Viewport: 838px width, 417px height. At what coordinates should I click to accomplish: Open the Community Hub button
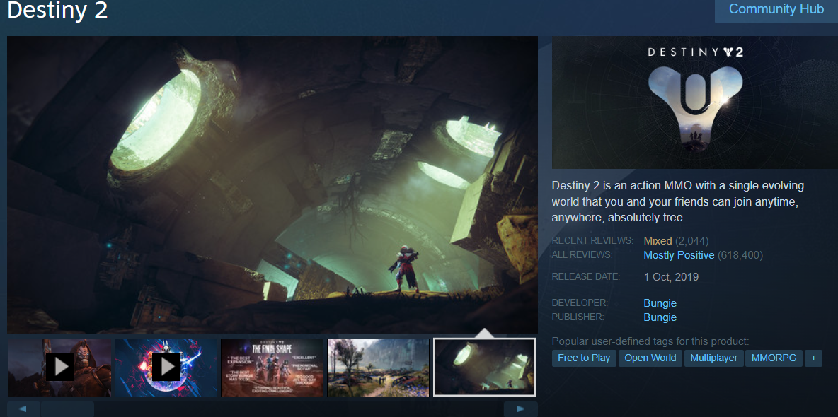point(776,10)
